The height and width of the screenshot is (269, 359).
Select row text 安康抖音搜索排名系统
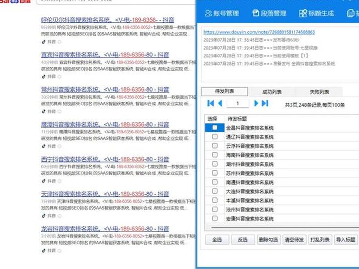pos(250,219)
